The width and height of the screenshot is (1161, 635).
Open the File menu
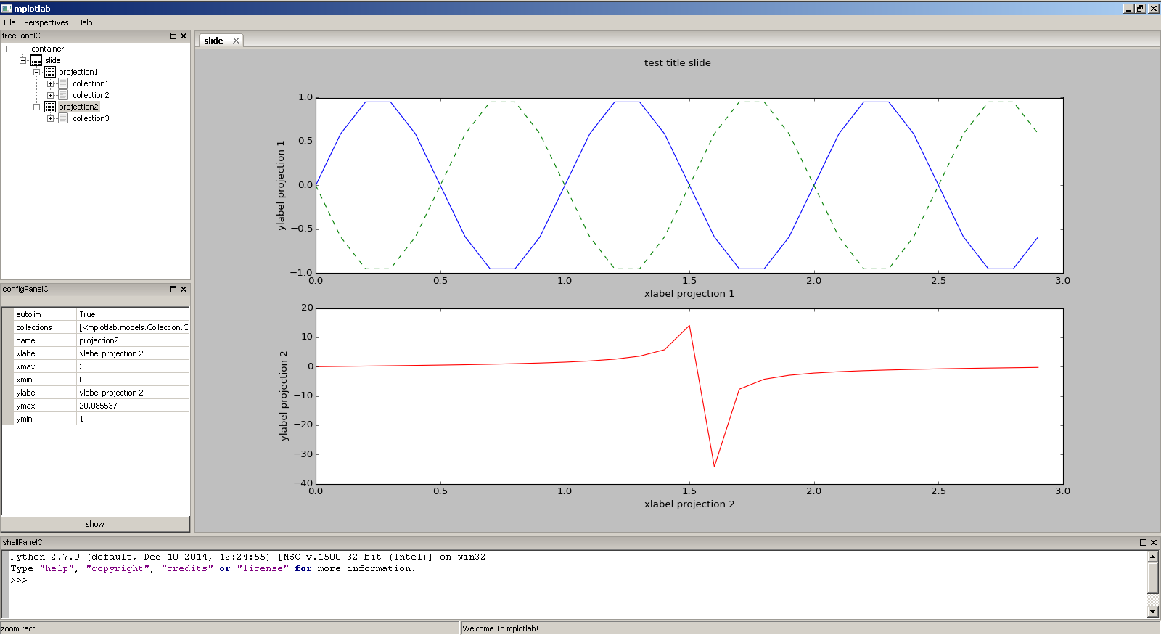pos(9,22)
